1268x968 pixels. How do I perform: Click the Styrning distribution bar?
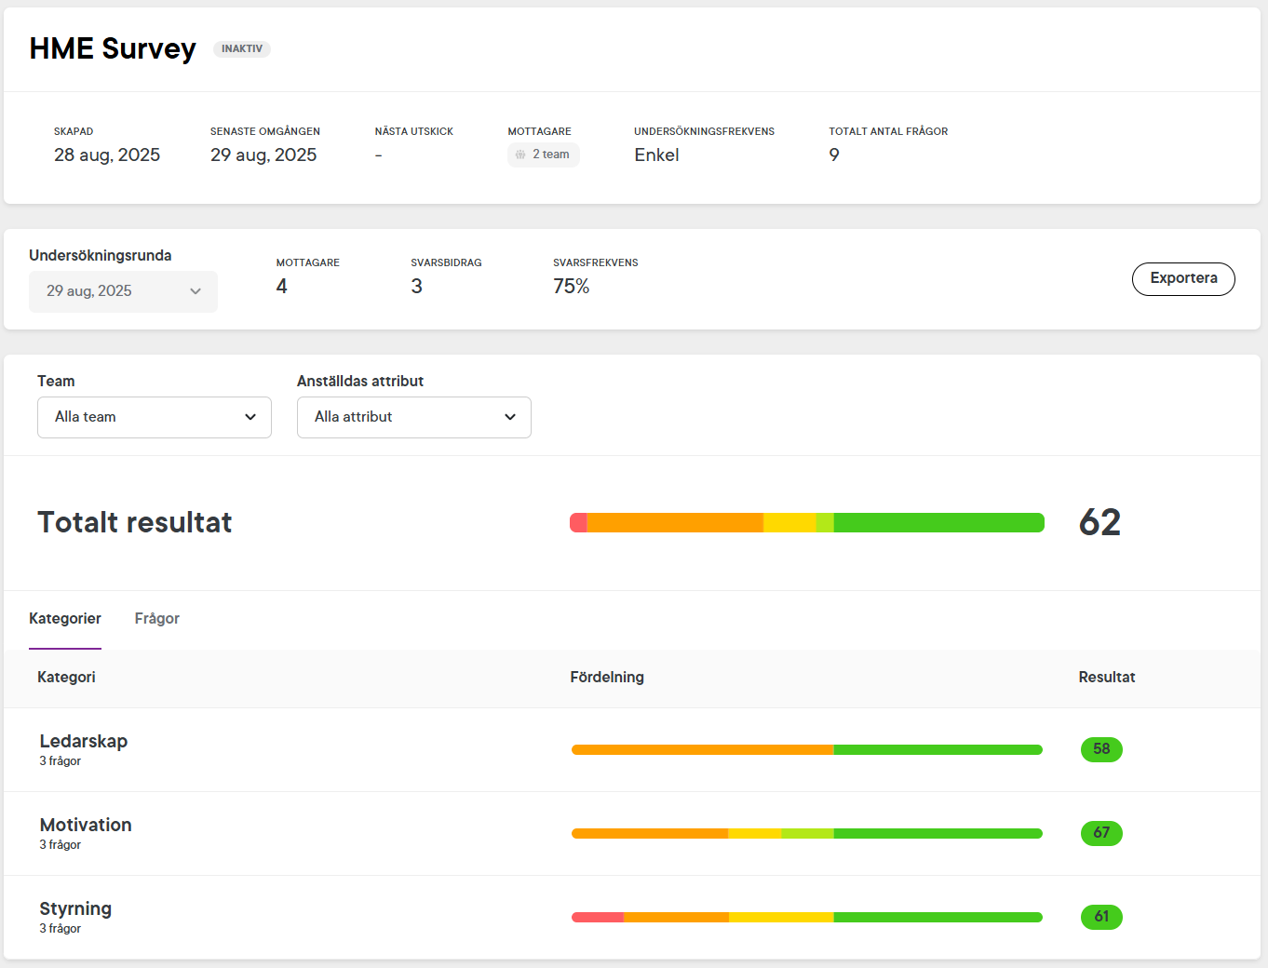806,917
